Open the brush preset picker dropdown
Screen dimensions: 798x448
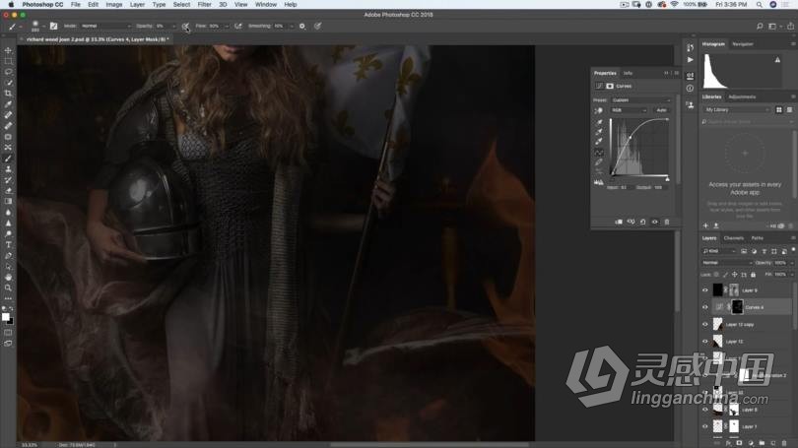pyautogui.click(x=43, y=26)
